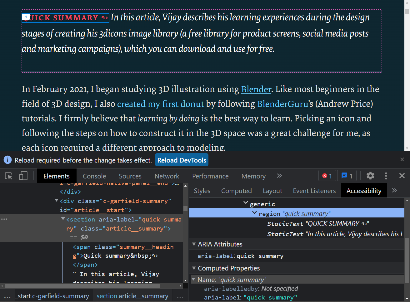Toggle the device toolbar emulation
410x302 pixels.
[x=23, y=176]
